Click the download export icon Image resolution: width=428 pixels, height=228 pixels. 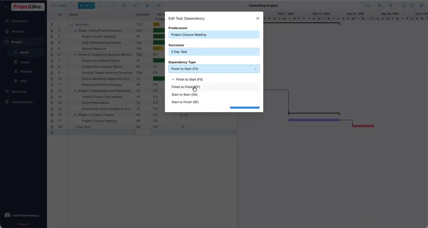(404, 5)
